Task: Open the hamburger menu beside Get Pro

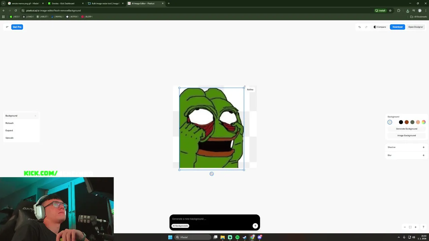Action: pos(7,27)
